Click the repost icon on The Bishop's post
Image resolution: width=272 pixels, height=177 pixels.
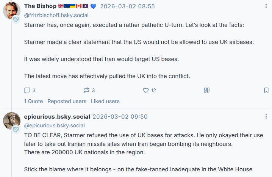click(86, 90)
